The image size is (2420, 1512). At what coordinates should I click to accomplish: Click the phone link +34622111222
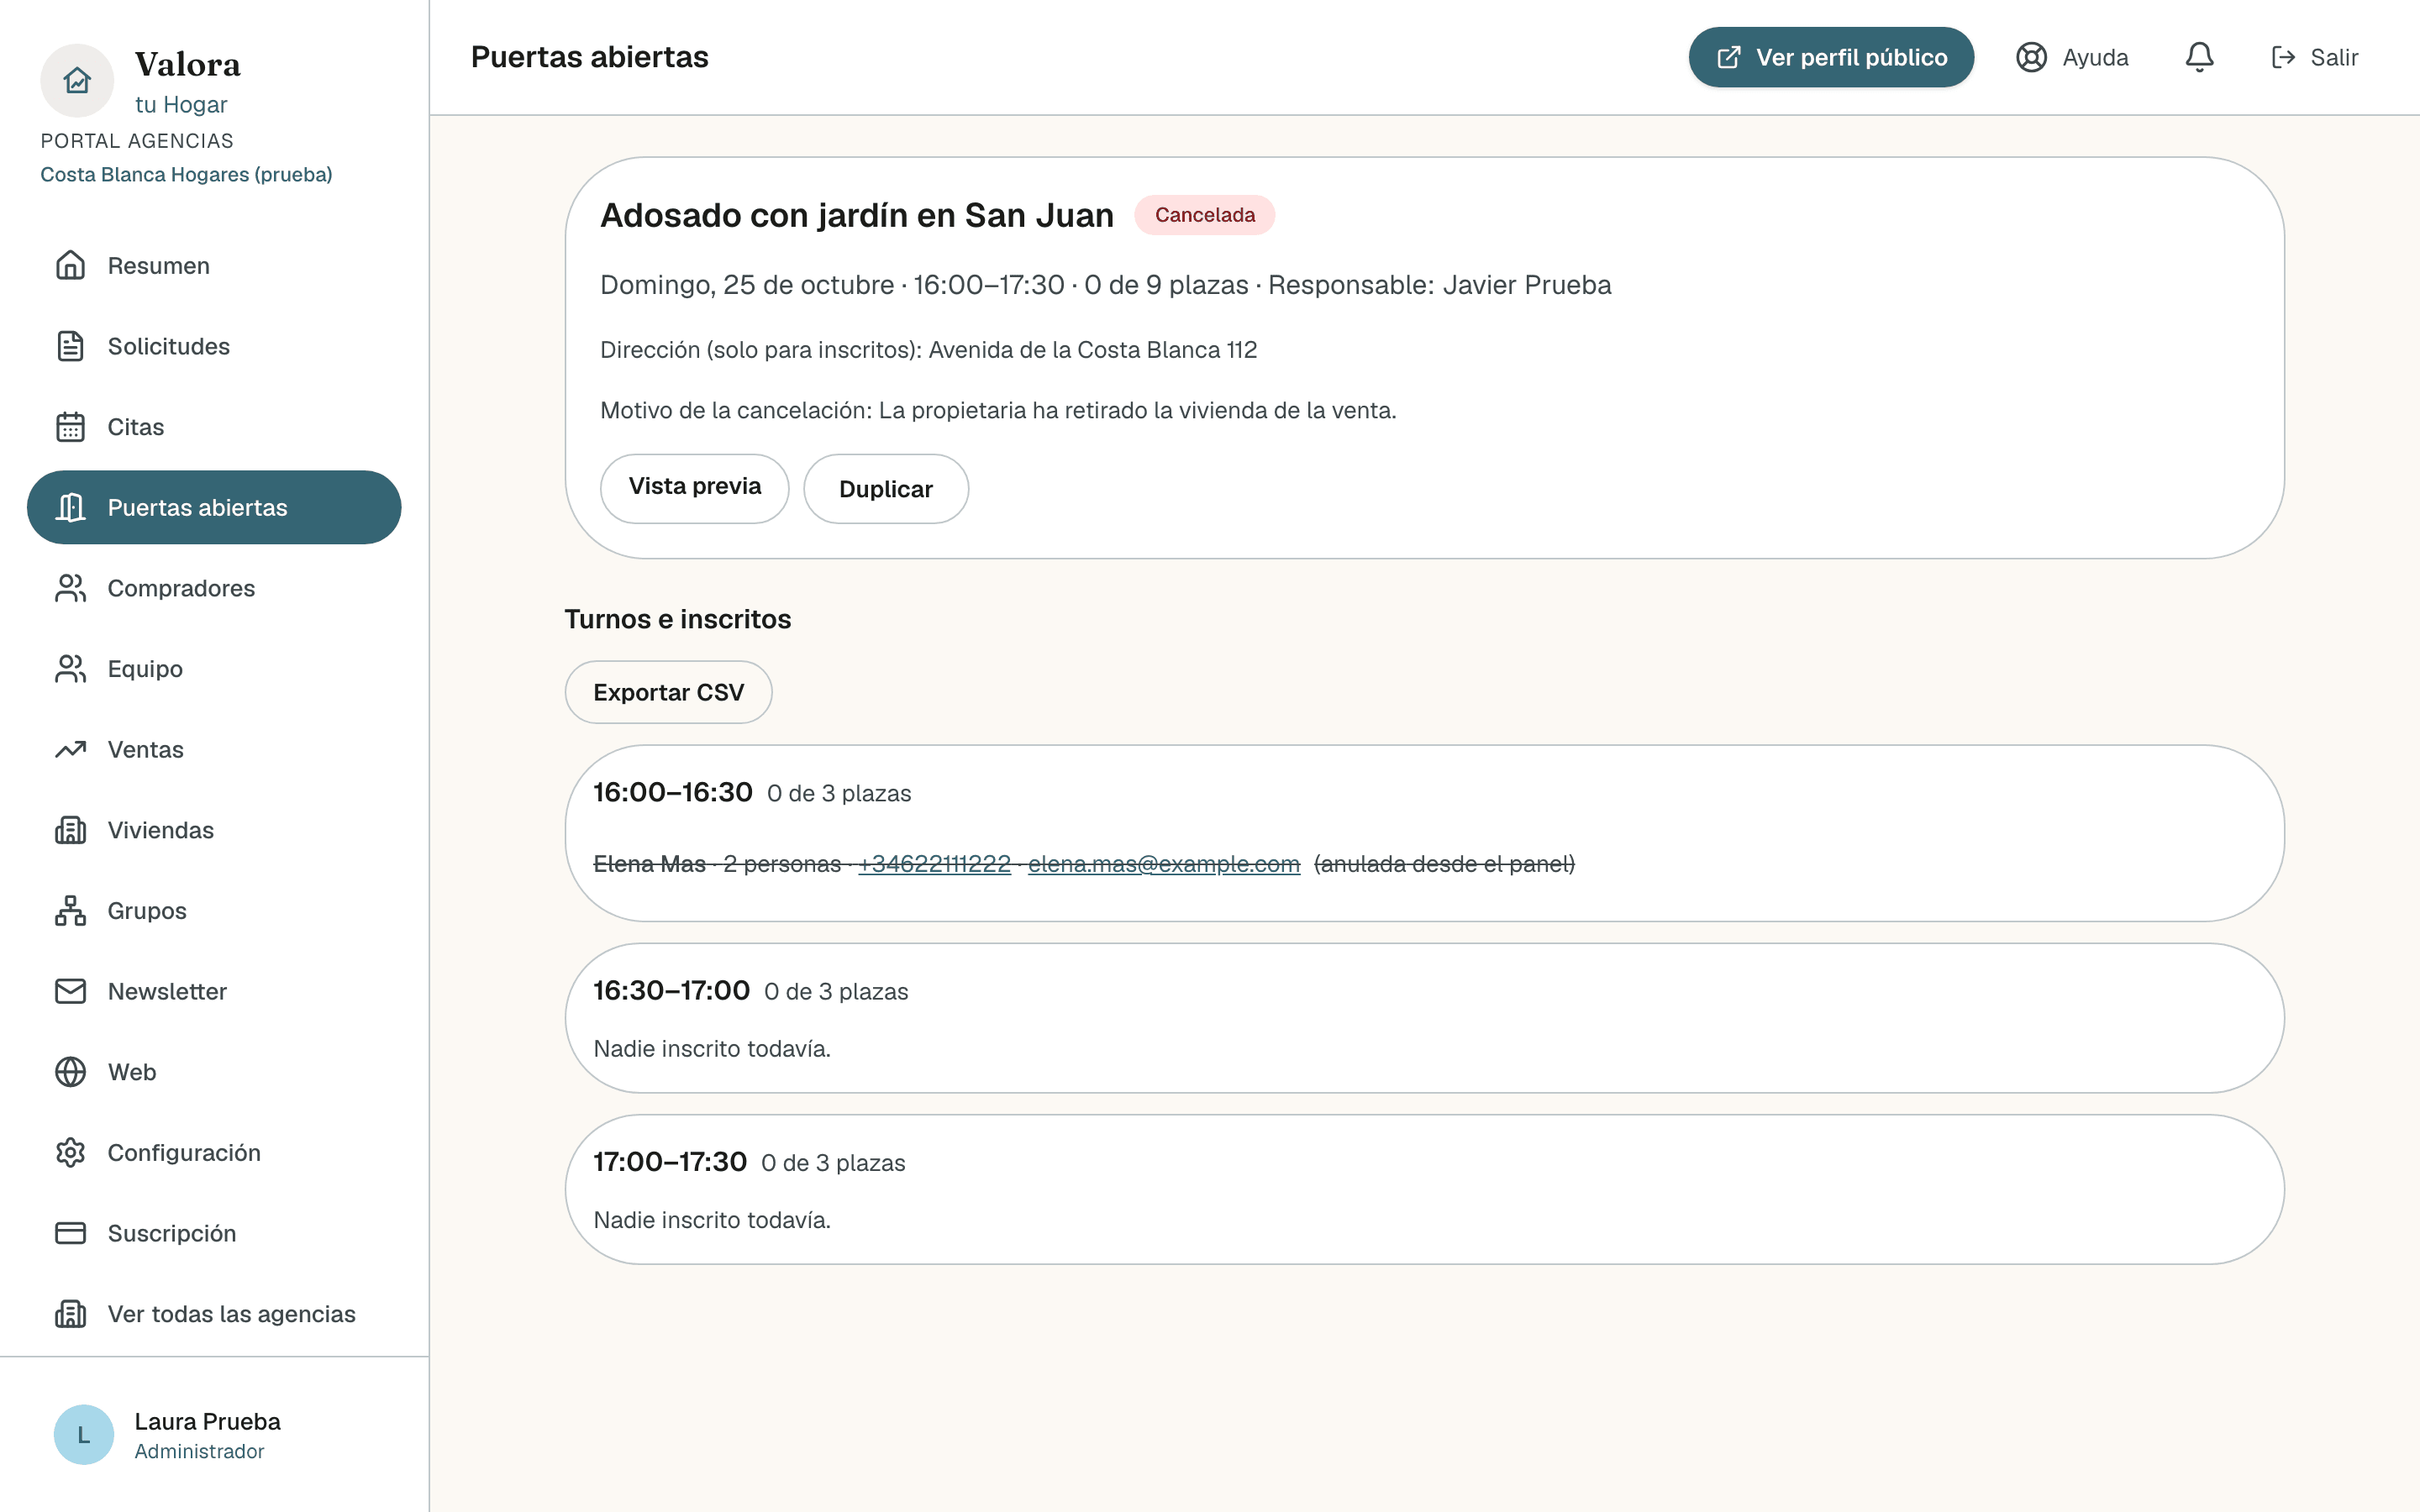(x=934, y=864)
